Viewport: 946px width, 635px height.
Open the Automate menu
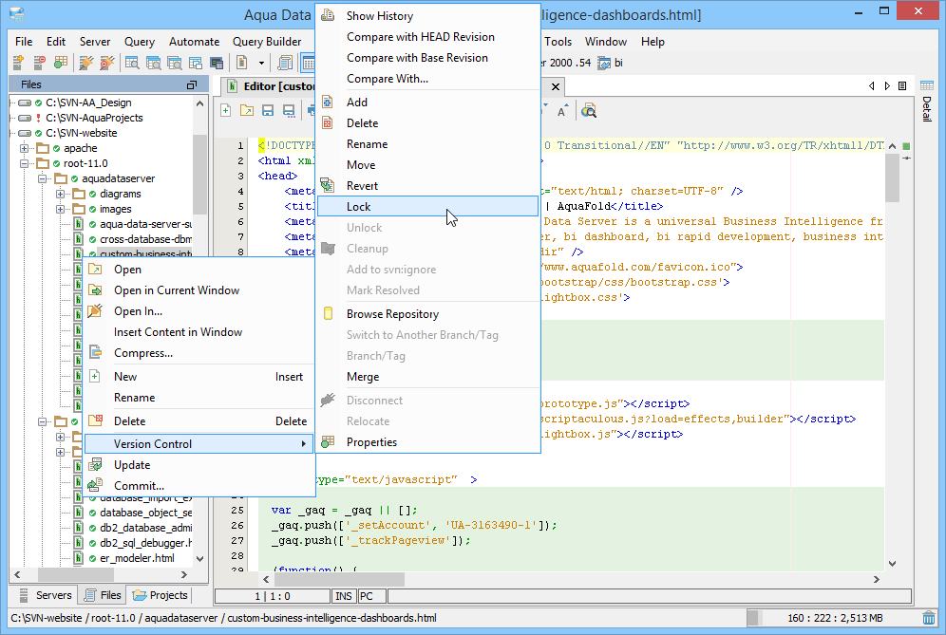click(x=195, y=42)
